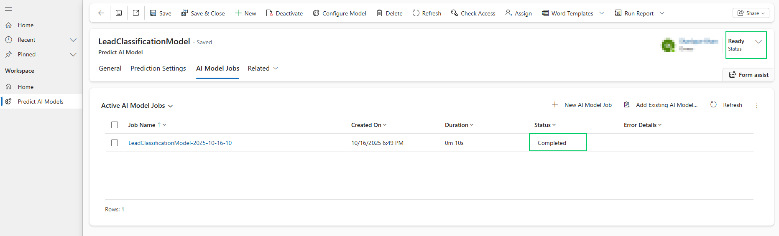779x236 pixels.
Task: Open record in new window icon
Action: point(136,13)
